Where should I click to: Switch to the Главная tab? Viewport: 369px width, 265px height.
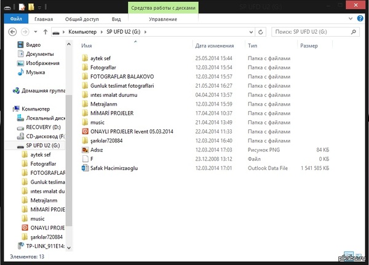point(44,19)
